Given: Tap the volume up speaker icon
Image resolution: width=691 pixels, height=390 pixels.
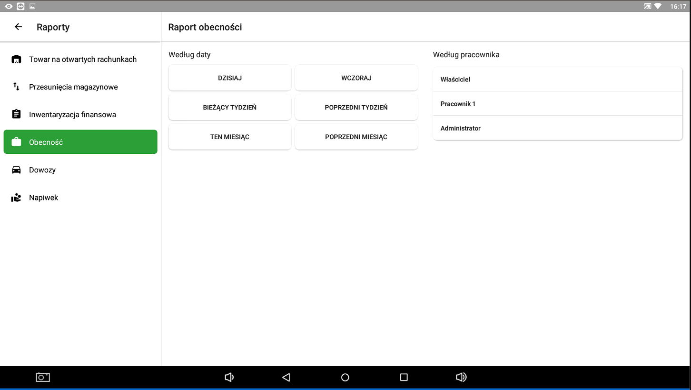Looking at the screenshot, I should point(461,377).
